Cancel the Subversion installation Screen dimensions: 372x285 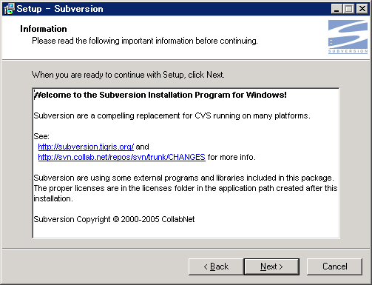[x=334, y=266]
